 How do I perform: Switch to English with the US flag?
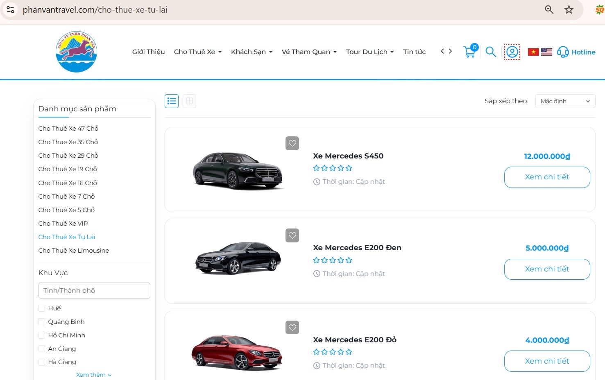tap(546, 52)
